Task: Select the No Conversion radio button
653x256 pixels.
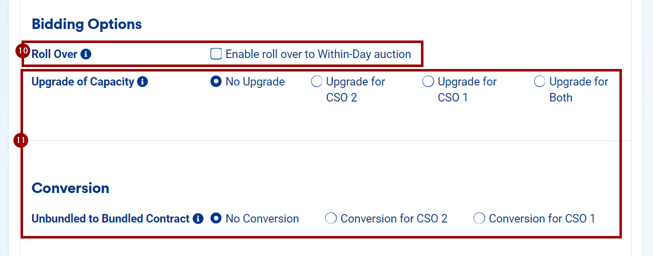Action: [216, 218]
